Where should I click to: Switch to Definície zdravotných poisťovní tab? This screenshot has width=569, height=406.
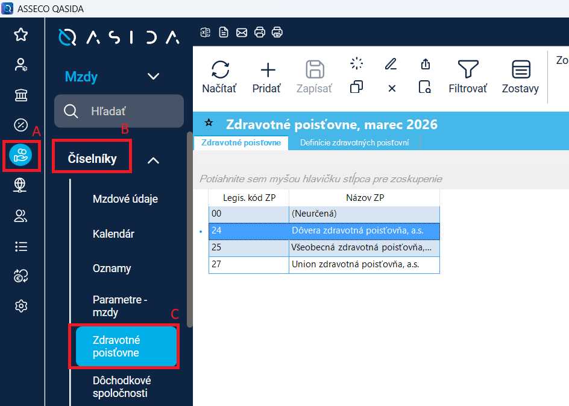click(354, 143)
